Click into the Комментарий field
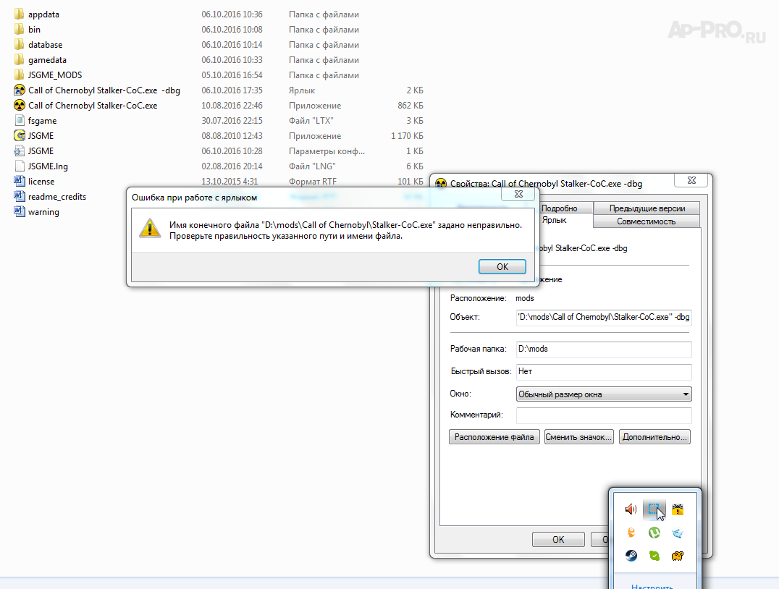 604,415
